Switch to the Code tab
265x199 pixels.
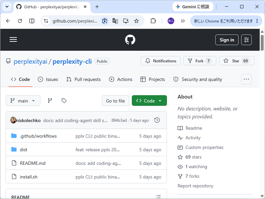click(20, 79)
